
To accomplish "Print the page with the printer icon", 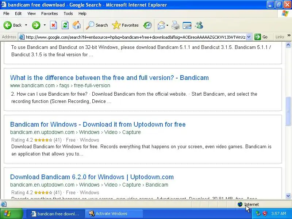I will pyautogui.click(x=176, y=25).
